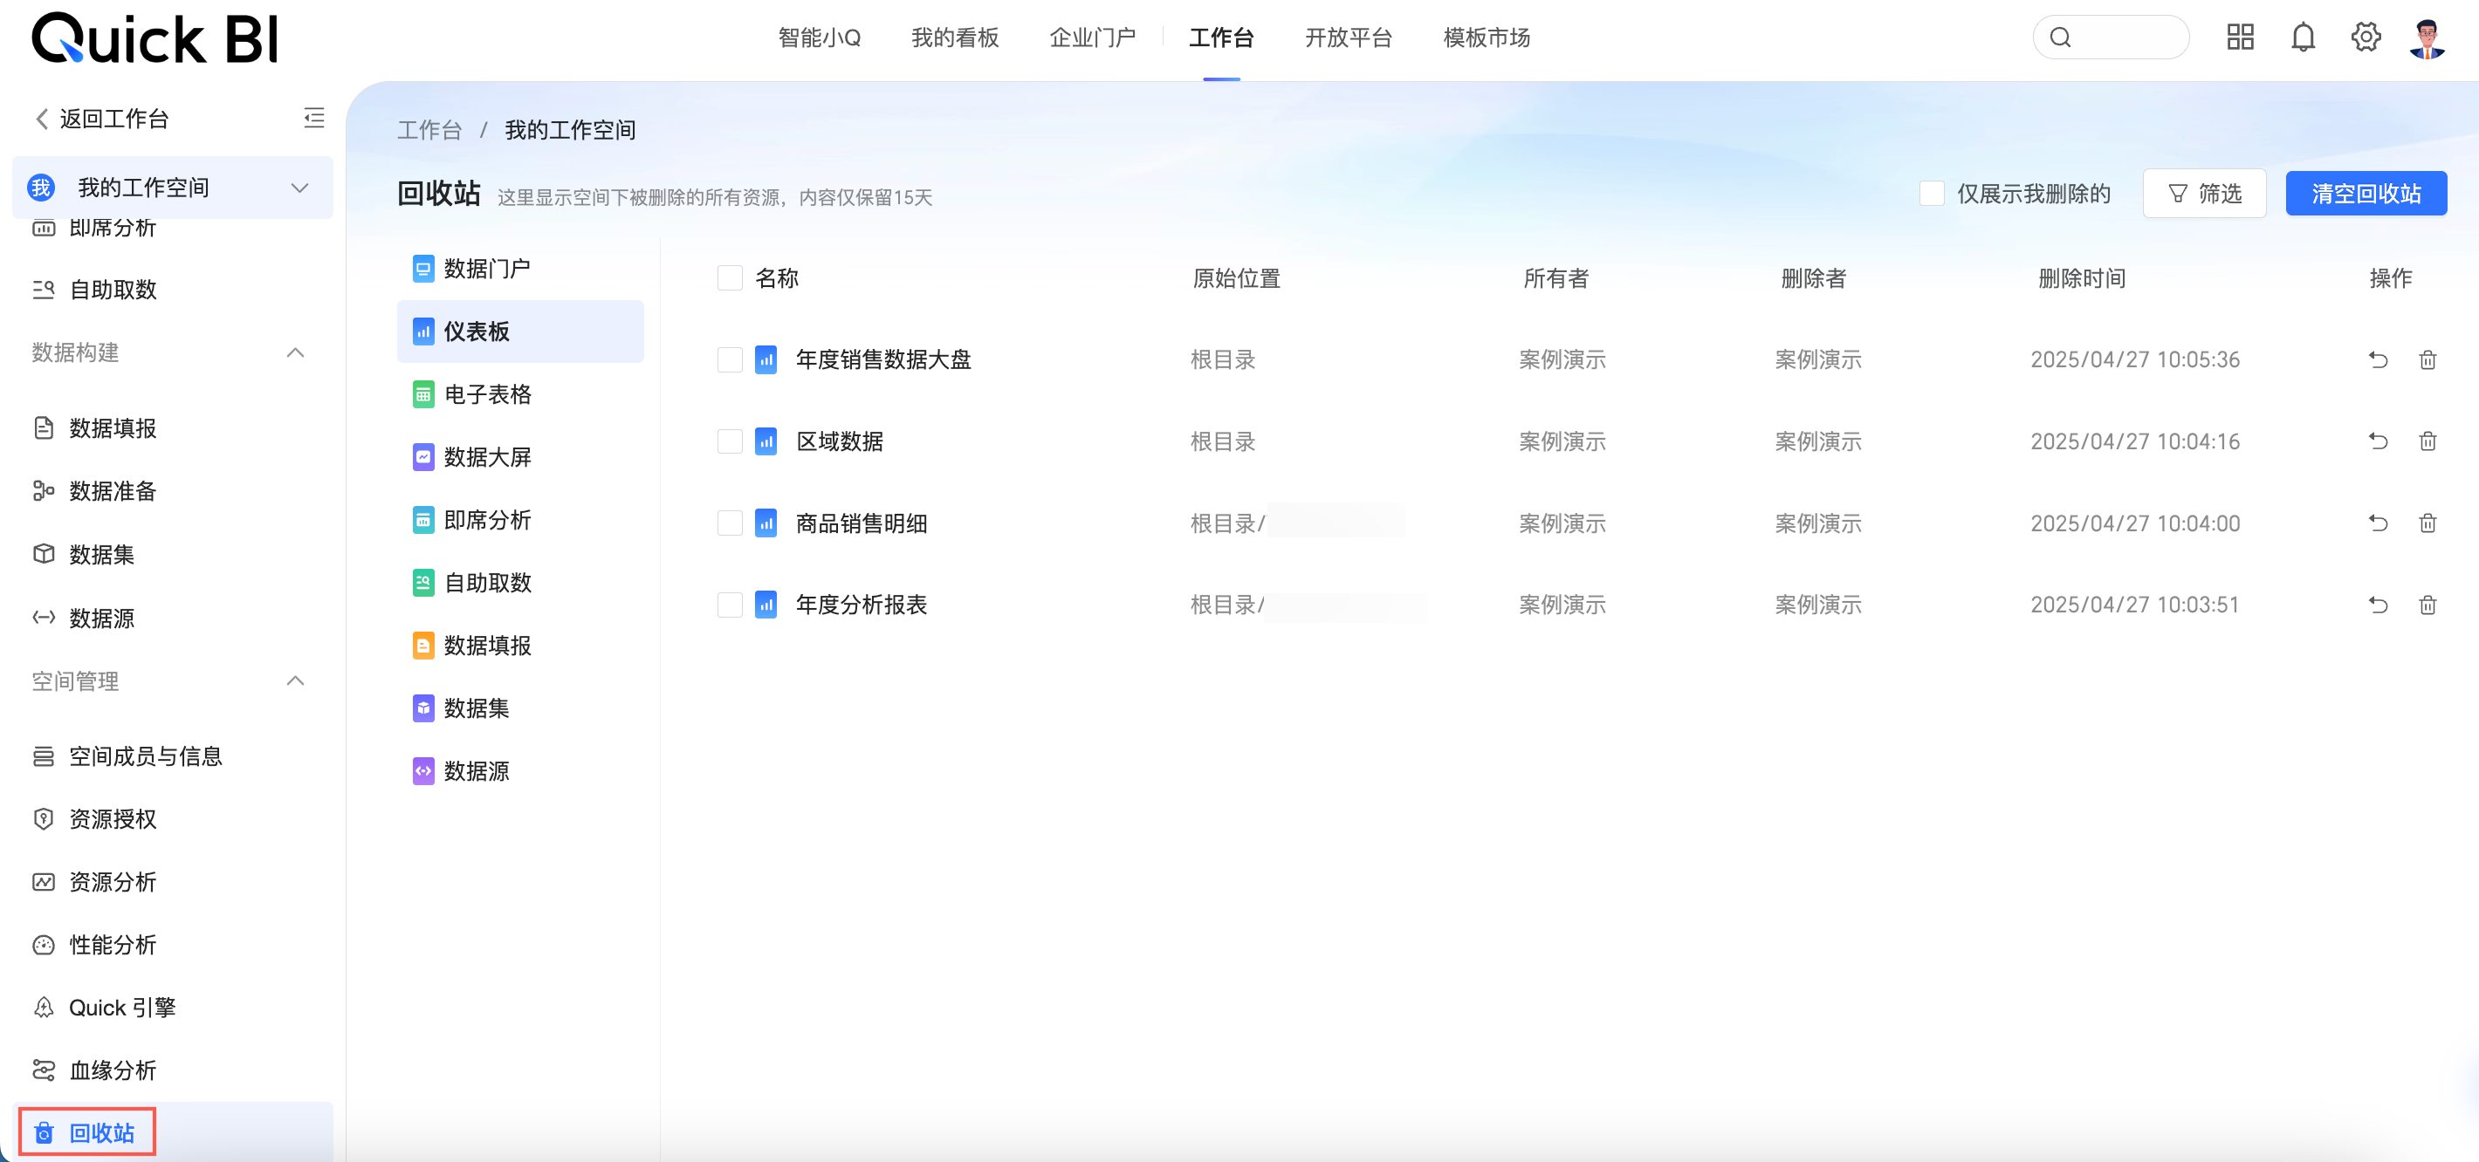Click 清空回收站 button
Screen dimensions: 2479x1162
coord(2366,194)
